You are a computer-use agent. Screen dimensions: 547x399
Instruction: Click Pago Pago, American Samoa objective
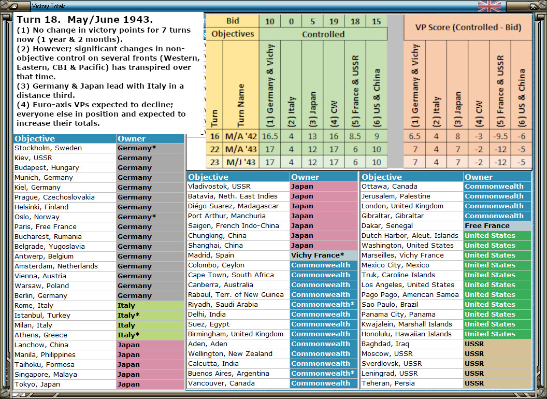(412, 295)
